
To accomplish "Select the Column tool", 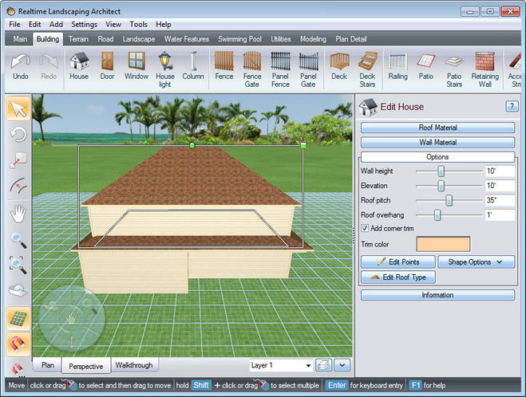I will pyautogui.click(x=193, y=67).
